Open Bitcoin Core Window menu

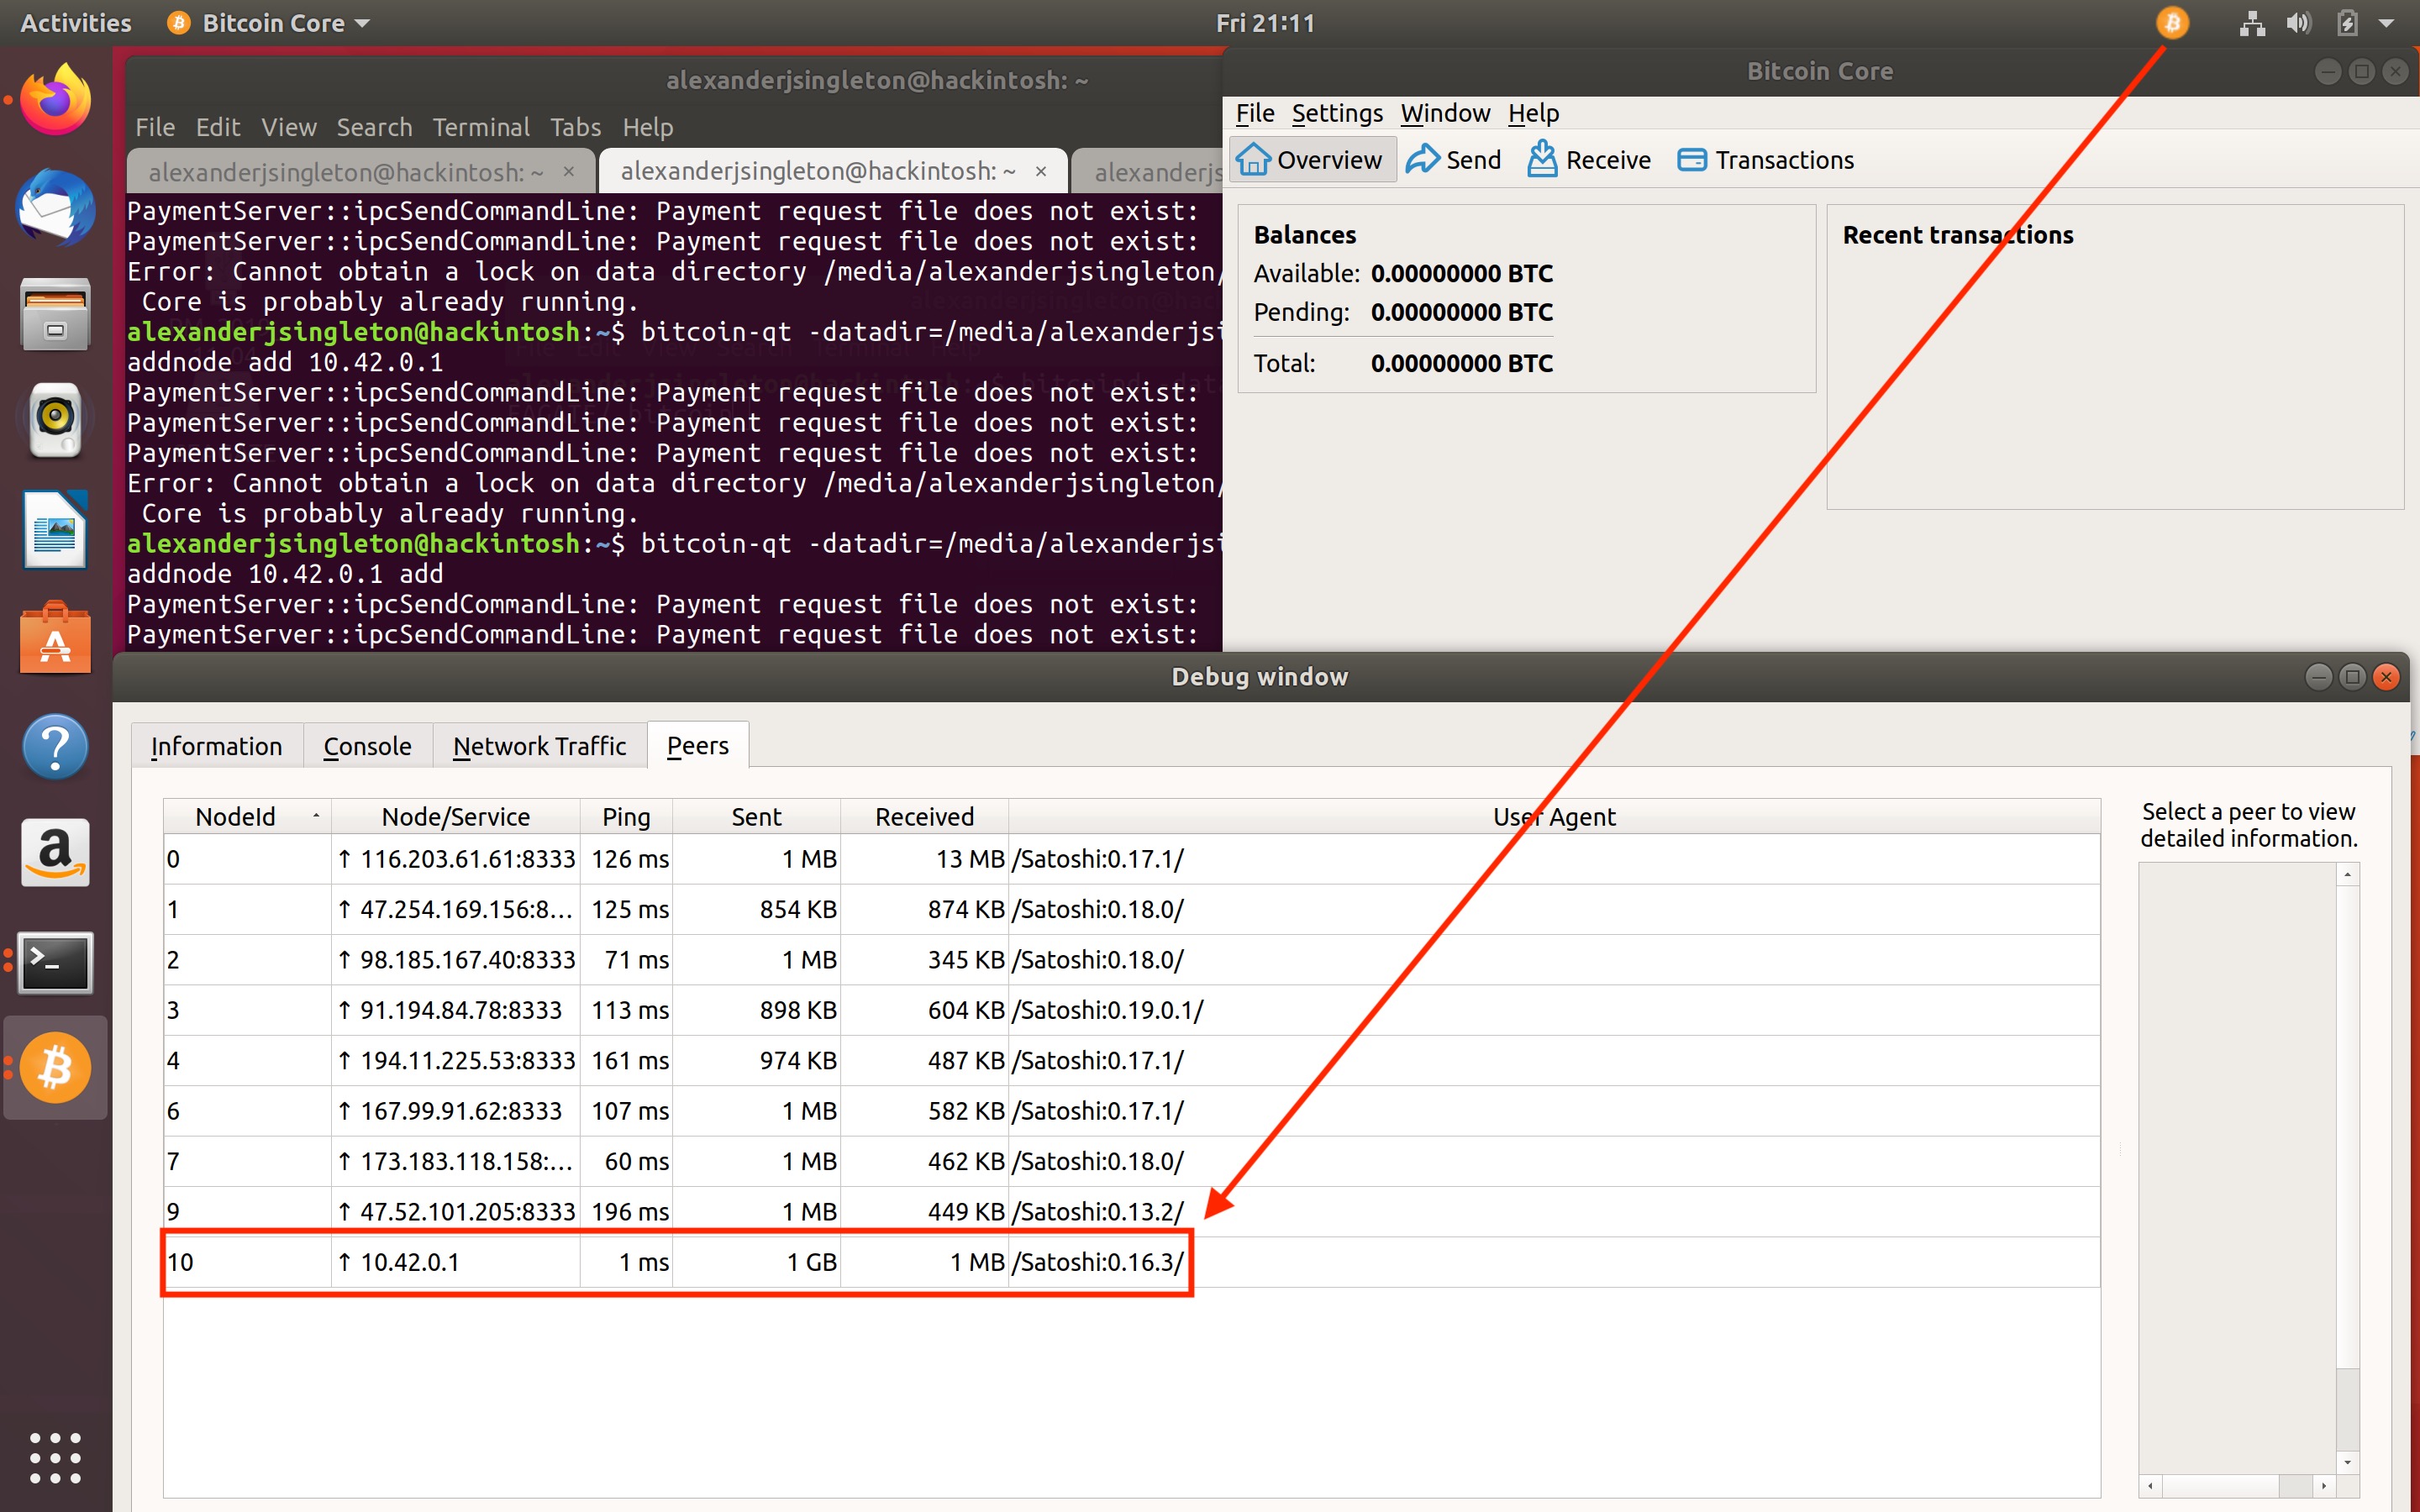pos(1445,113)
